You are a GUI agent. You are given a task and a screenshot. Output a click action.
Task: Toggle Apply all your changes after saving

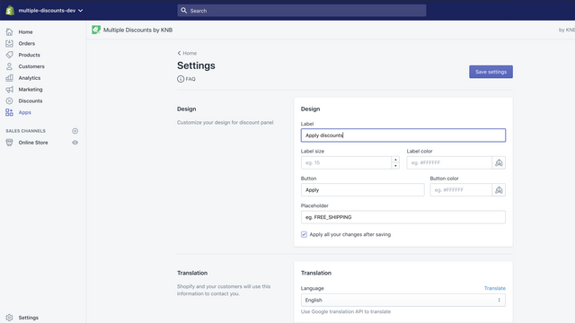click(x=304, y=234)
